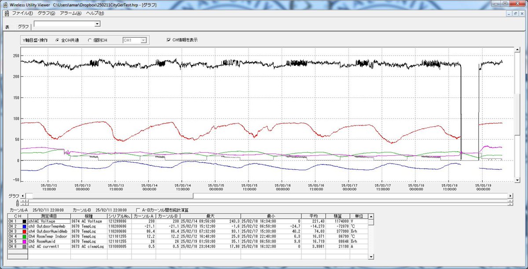Click the channel table scrollbar down arrow
Viewport: 528px width, 269px height.
tap(370, 257)
